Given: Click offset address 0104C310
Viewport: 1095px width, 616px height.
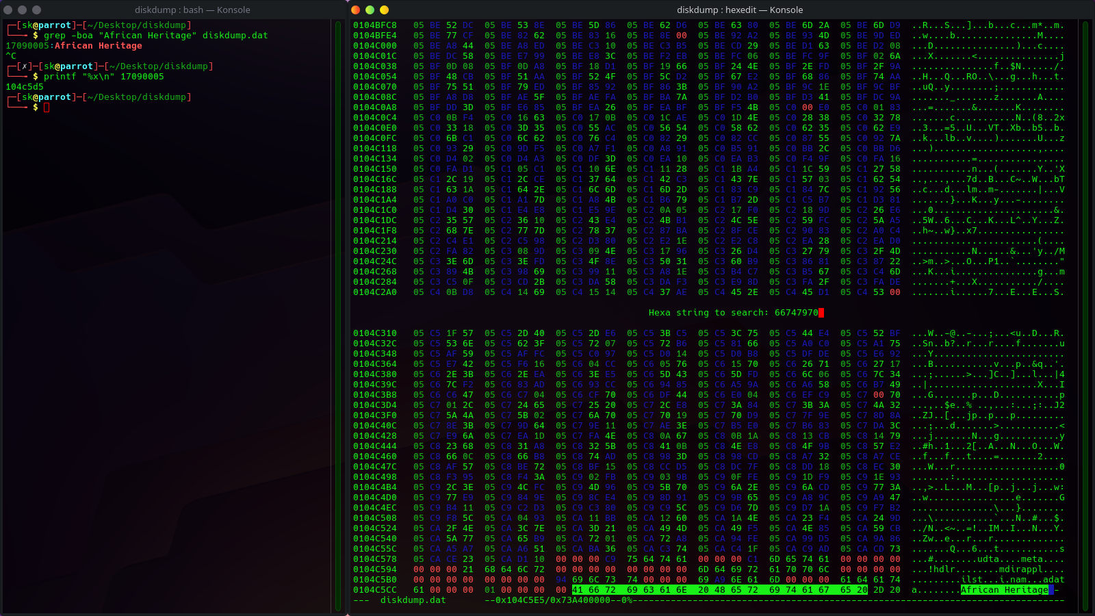Looking at the screenshot, I should (375, 333).
